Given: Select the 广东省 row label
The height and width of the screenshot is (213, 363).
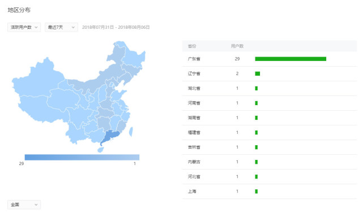Looking at the screenshot, I should (194, 59).
